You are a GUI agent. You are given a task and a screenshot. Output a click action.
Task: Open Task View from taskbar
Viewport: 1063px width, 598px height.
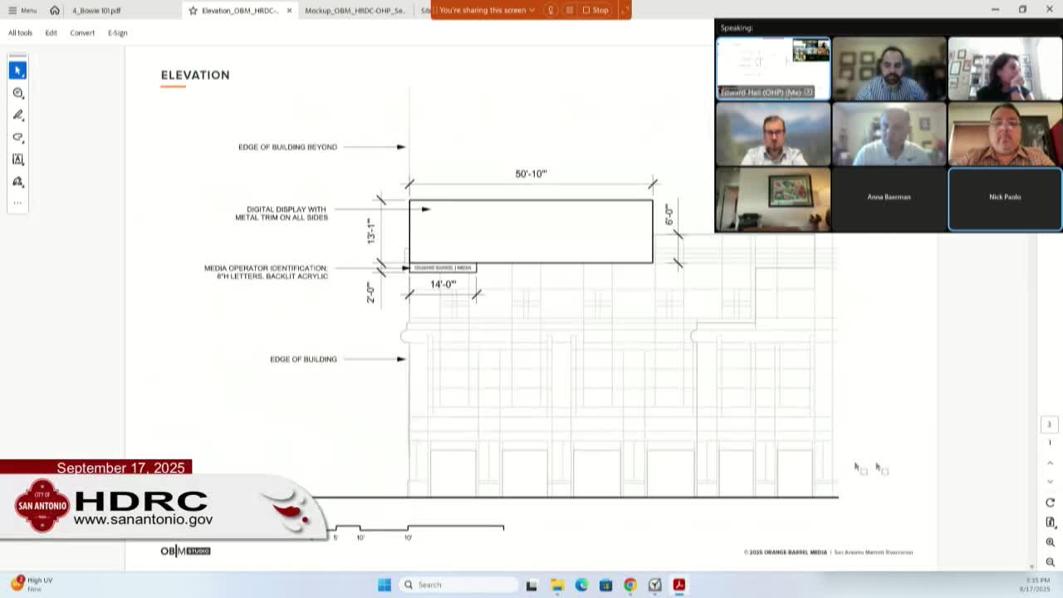[x=531, y=585]
